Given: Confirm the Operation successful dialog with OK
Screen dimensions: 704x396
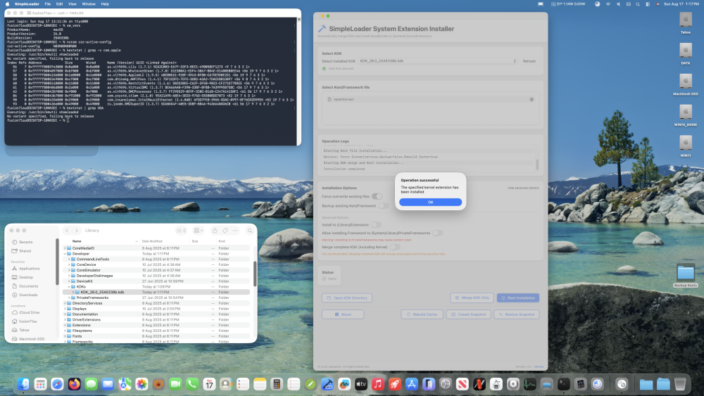Looking at the screenshot, I should pos(430,203).
